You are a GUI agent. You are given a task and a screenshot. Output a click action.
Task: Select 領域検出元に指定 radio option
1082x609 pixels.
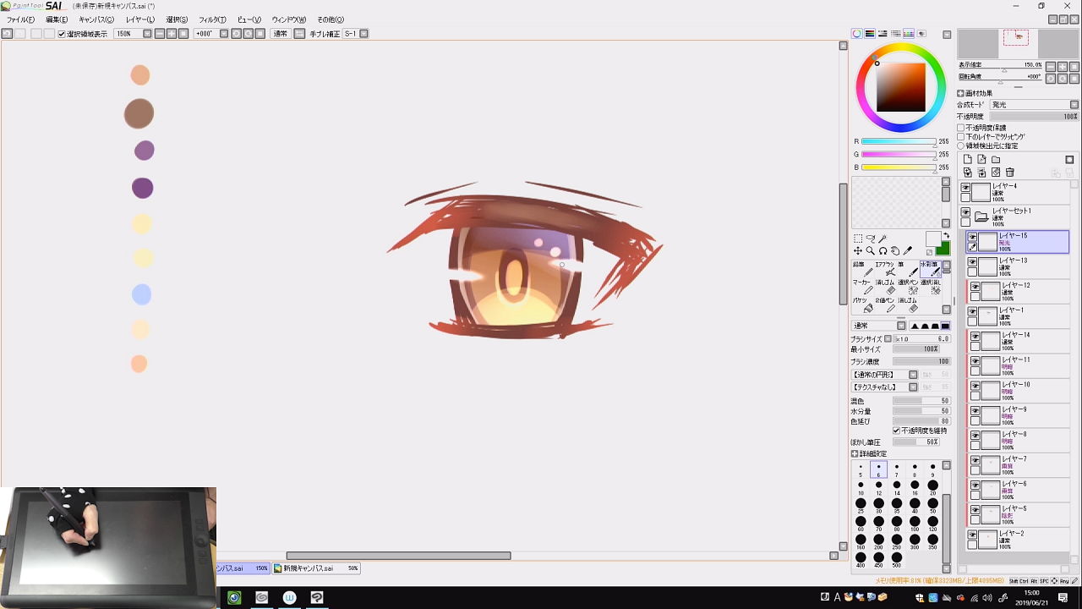click(961, 145)
